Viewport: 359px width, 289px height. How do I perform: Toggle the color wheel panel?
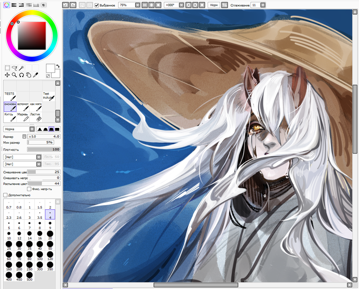[x=6, y=5]
